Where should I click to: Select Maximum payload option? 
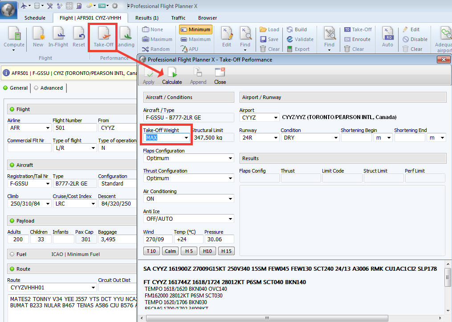pos(157,39)
